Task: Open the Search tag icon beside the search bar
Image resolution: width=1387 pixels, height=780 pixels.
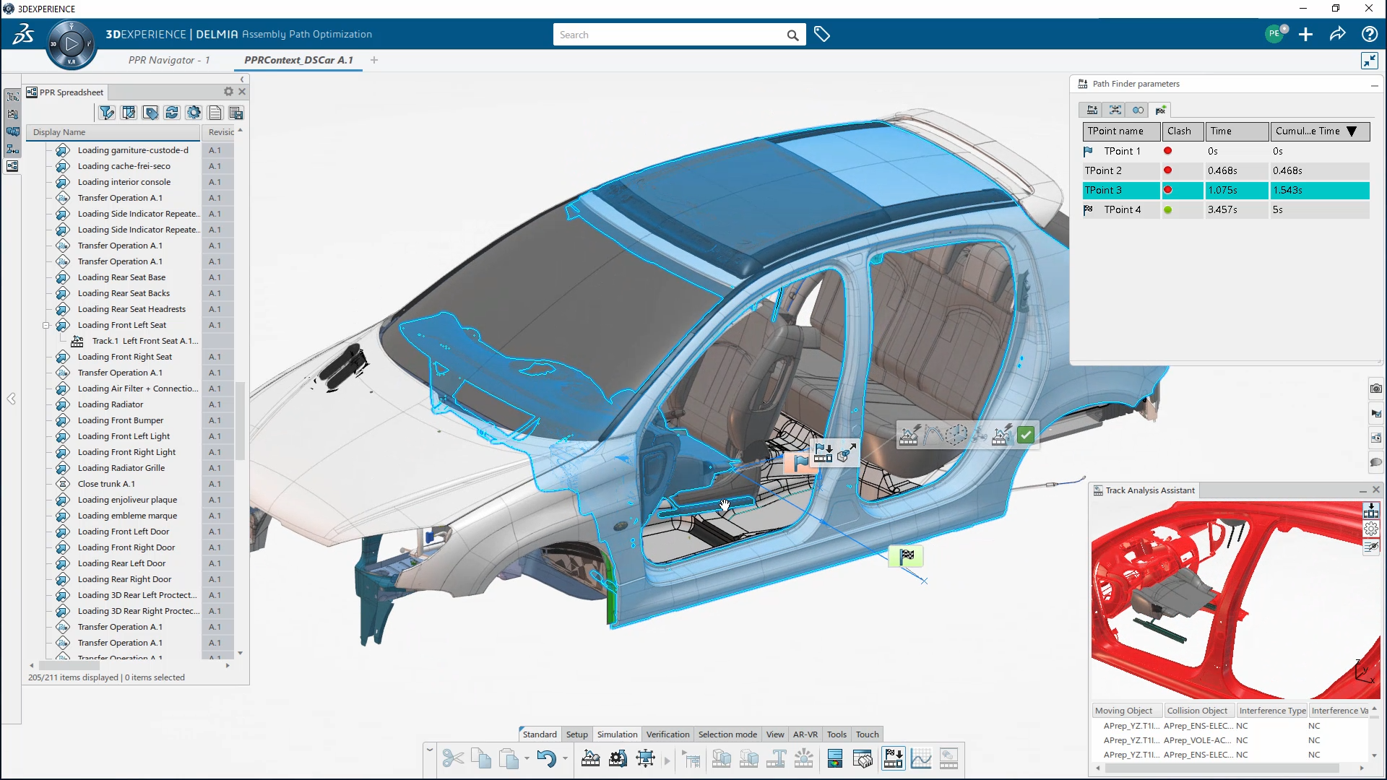Action: pos(823,34)
